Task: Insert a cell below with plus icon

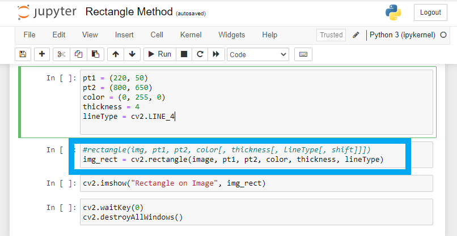Action: tap(42, 54)
